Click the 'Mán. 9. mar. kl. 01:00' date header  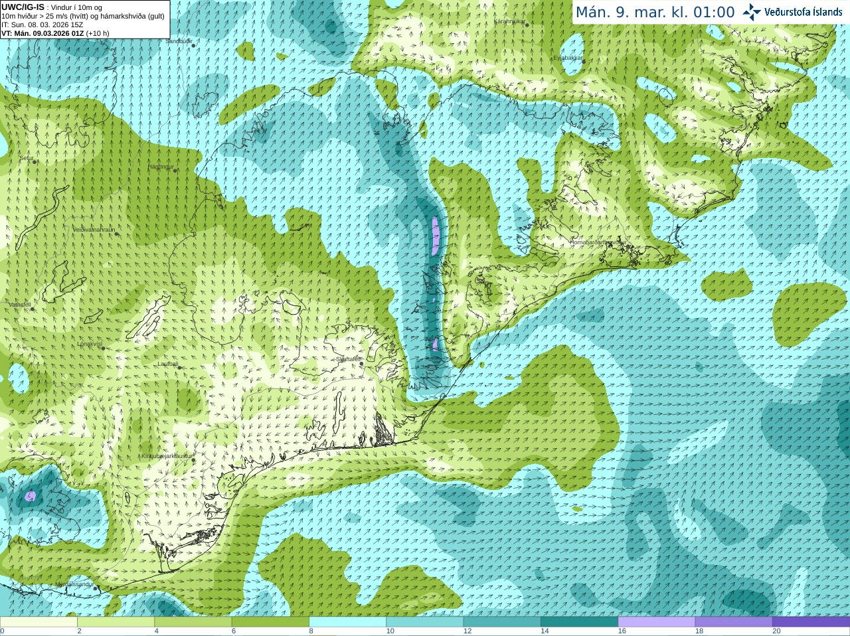point(655,12)
